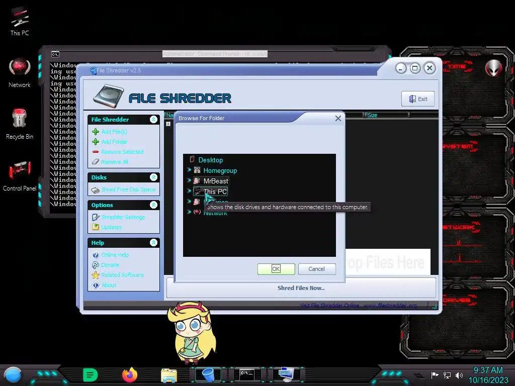Select Desktop in folder tree
The height and width of the screenshot is (386, 515).
click(x=211, y=160)
